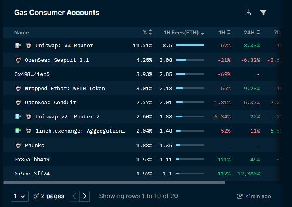The image size is (292, 207).
Task: Click the horizontal table scrollbar
Action: click(114, 182)
